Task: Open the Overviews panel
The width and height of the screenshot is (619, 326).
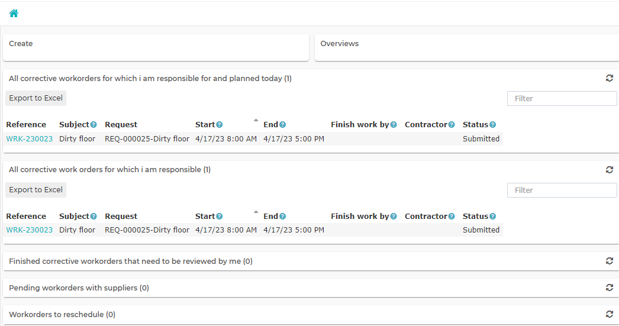Action: 467,47
